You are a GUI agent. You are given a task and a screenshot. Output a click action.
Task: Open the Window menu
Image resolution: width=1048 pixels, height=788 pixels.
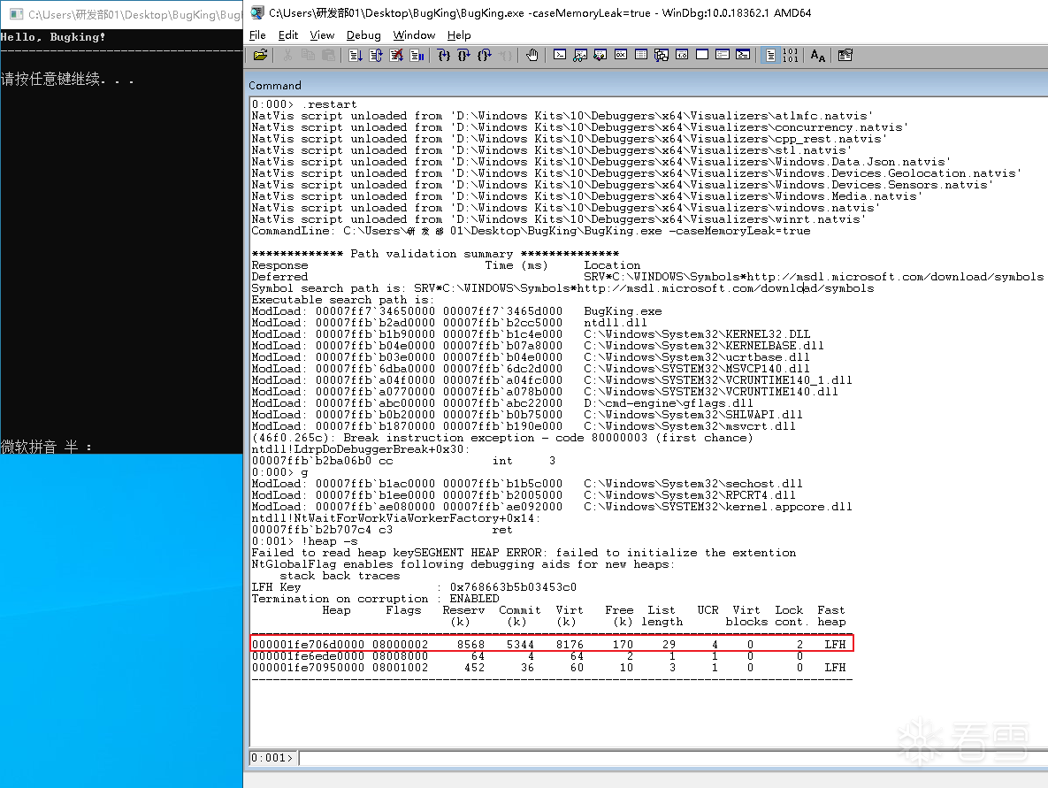click(414, 35)
